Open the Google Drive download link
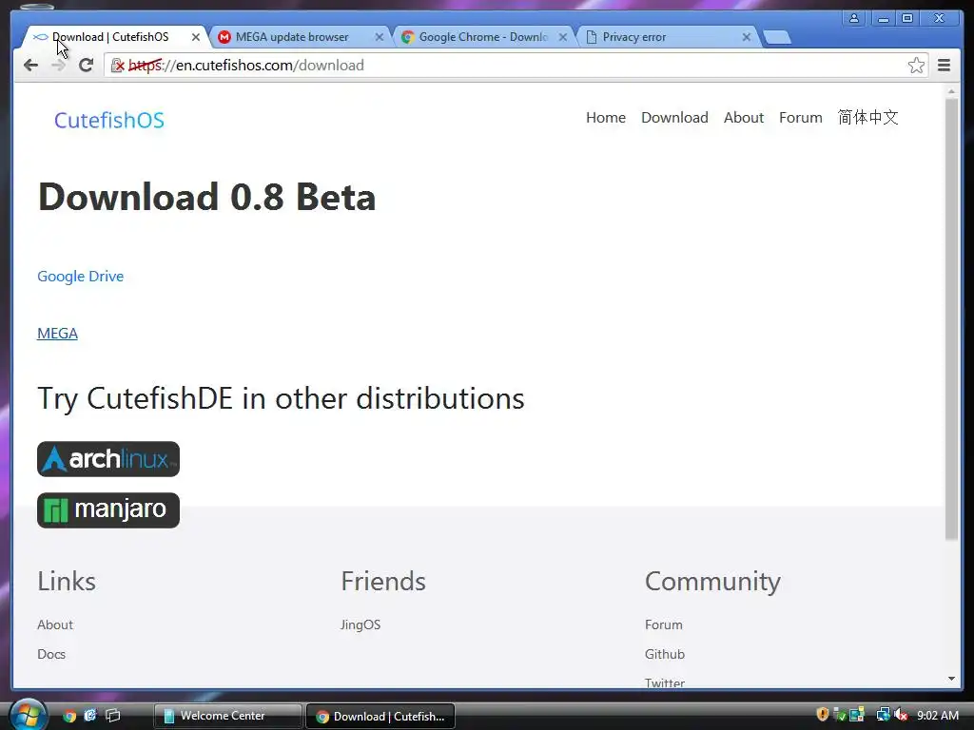This screenshot has height=730, width=974. (x=81, y=277)
